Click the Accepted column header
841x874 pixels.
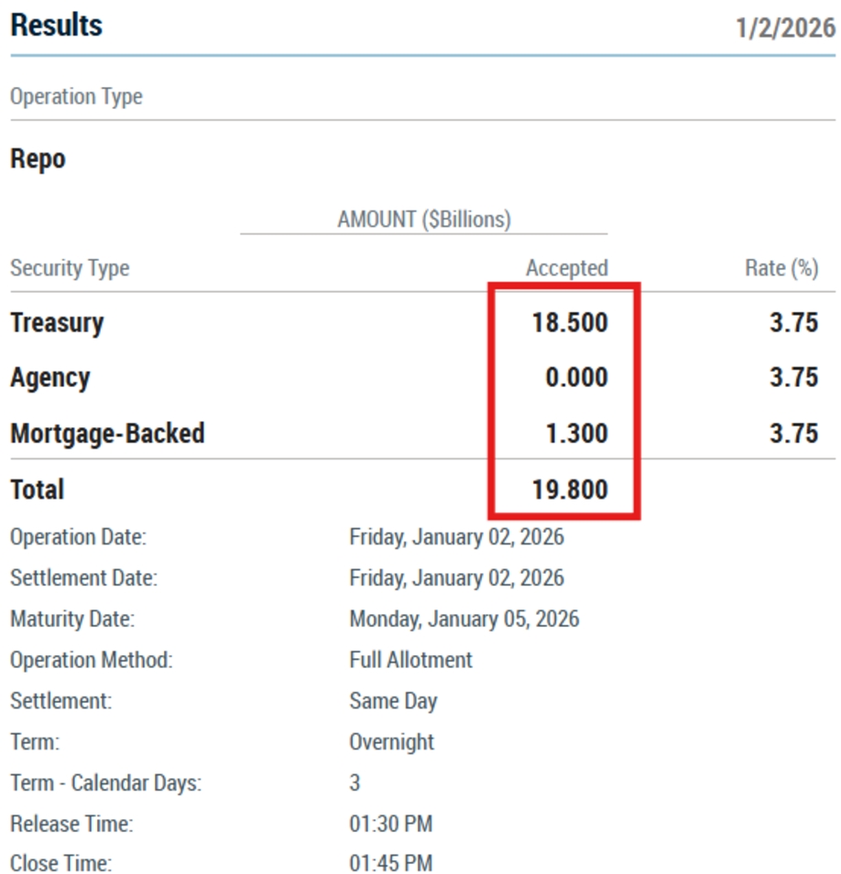(x=566, y=268)
